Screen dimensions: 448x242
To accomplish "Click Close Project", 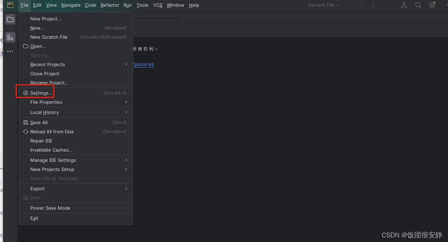I will (x=45, y=74).
